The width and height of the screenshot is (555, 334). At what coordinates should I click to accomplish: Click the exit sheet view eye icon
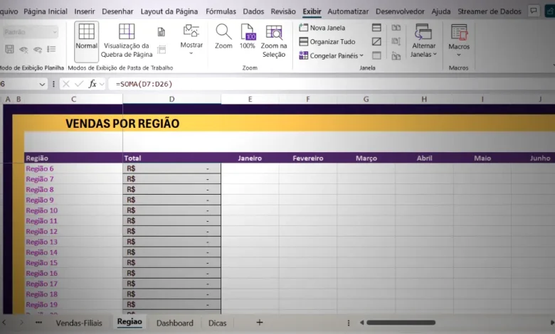tap(23, 50)
